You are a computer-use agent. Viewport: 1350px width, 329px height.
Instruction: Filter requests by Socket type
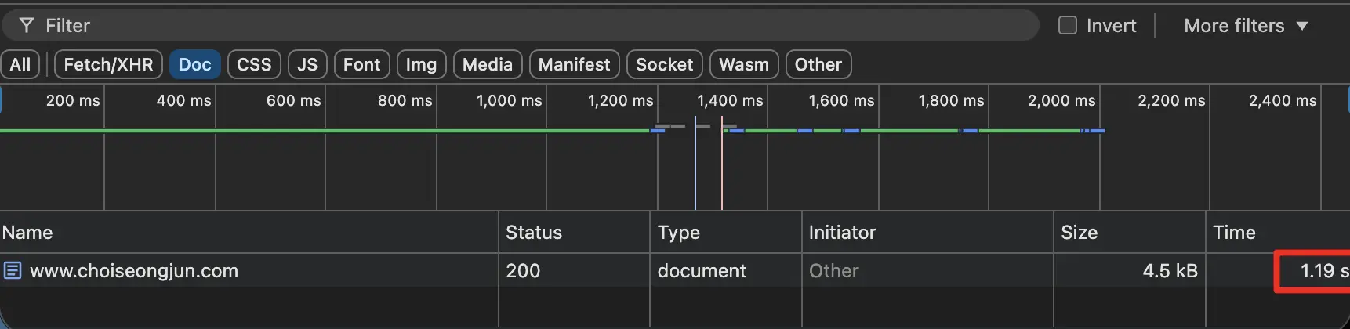pos(664,64)
